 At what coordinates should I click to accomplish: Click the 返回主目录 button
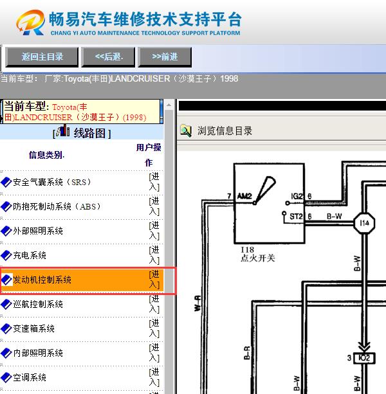pyautogui.click(x=42, y=57)
